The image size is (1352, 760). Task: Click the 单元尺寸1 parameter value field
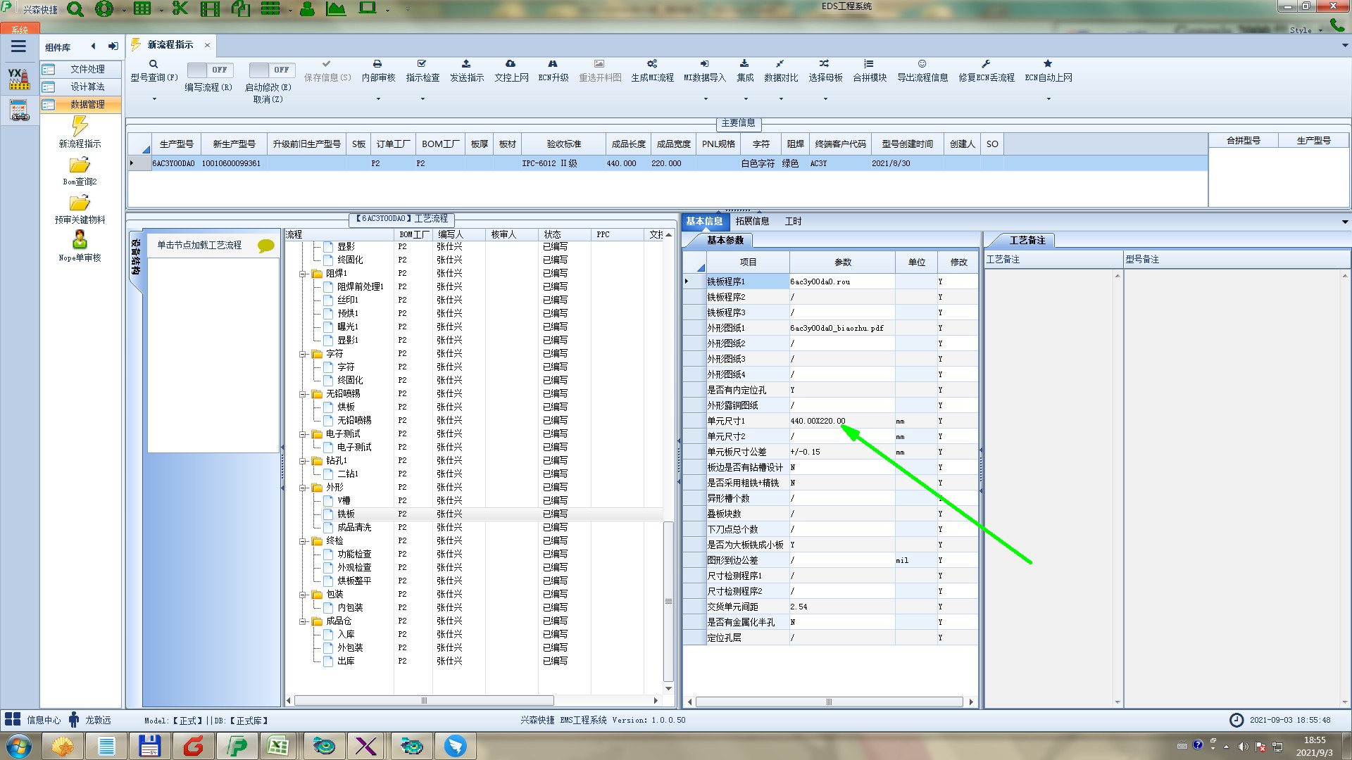(841, 421)
